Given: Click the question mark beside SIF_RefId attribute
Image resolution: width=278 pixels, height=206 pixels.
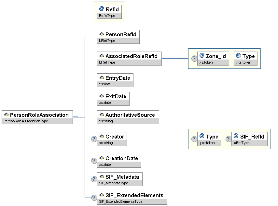Looking at the screenshot, I should [228, 139].
